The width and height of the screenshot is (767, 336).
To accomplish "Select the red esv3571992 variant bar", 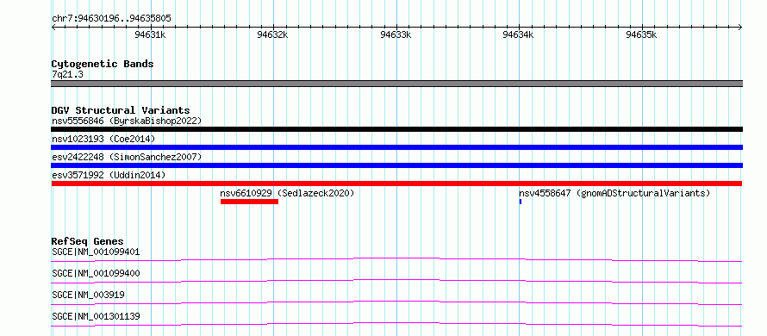I will point(396,184).
